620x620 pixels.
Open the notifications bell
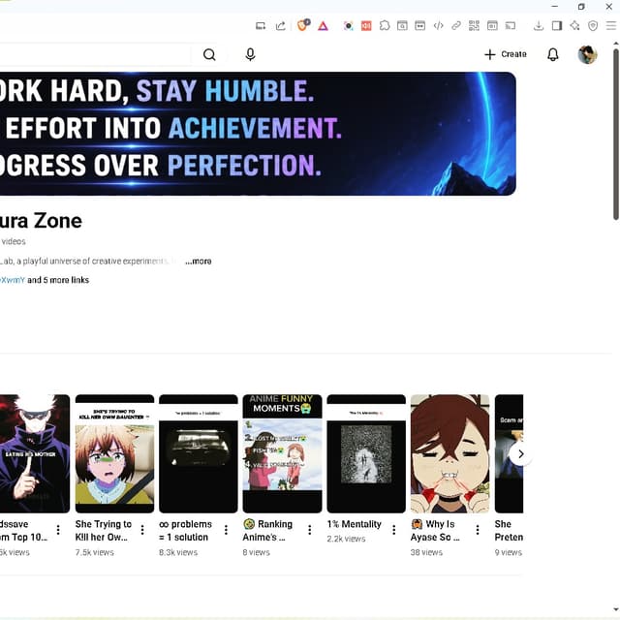click(553, 54)
